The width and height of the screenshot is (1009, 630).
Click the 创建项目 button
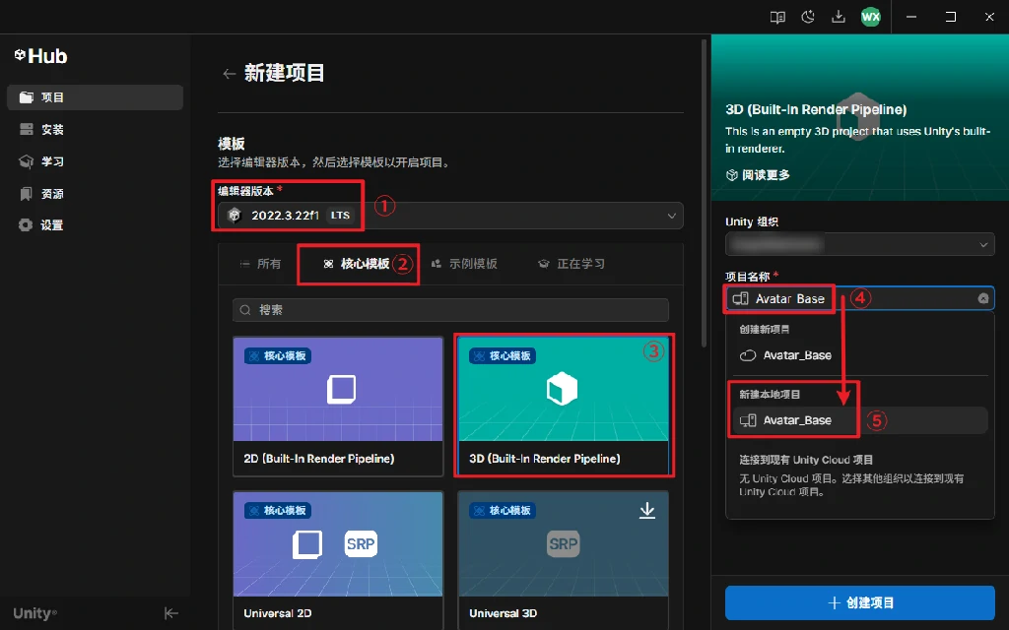point(859,602)
